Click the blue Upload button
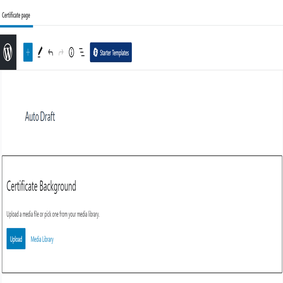 (16, 239)
